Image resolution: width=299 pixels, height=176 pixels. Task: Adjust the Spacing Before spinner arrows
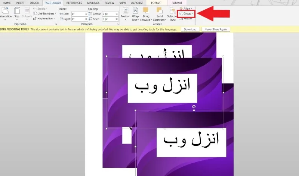click(x=117, y=14)
